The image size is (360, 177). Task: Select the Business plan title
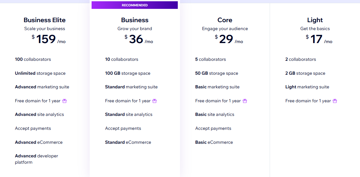click(135, 20)
